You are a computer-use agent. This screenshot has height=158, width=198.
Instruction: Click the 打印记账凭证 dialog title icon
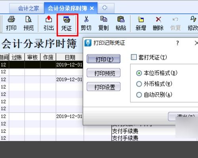pyautogui.click(x=88, y=43)
